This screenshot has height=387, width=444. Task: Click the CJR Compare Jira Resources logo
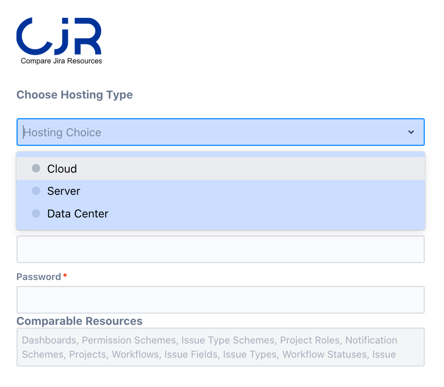pyautogui.click(x=59, y=41)
